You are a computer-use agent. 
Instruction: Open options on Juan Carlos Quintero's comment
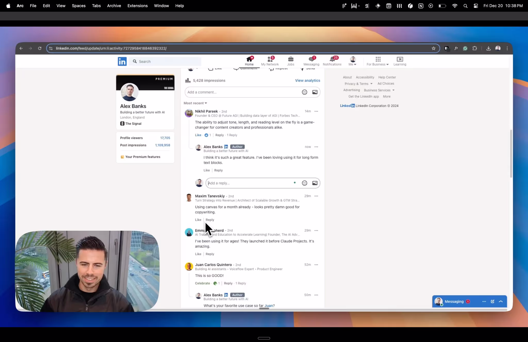(316, 265)
